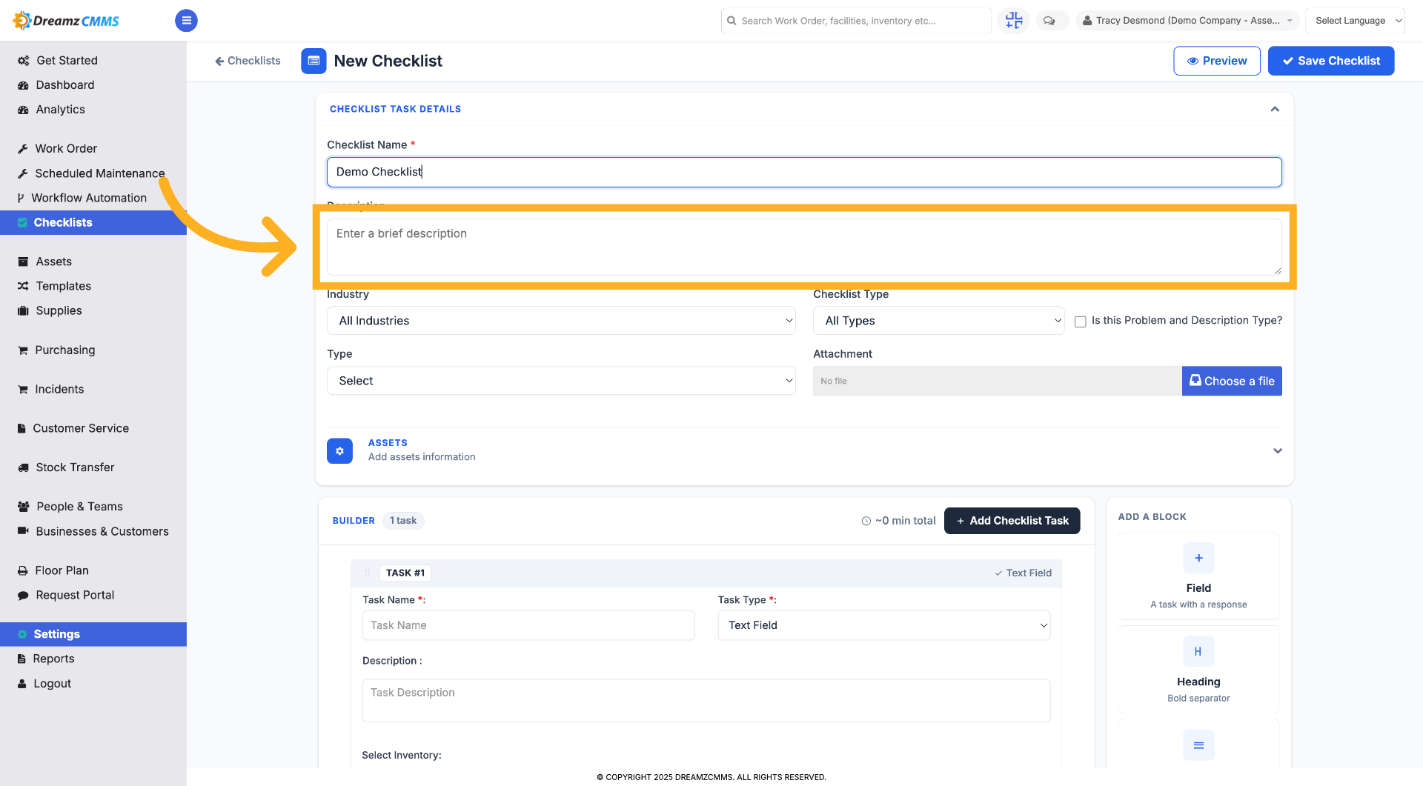The image size is (1423, 786).
Task: Click the BUILDER section heading
Action: tap(354, 521)
